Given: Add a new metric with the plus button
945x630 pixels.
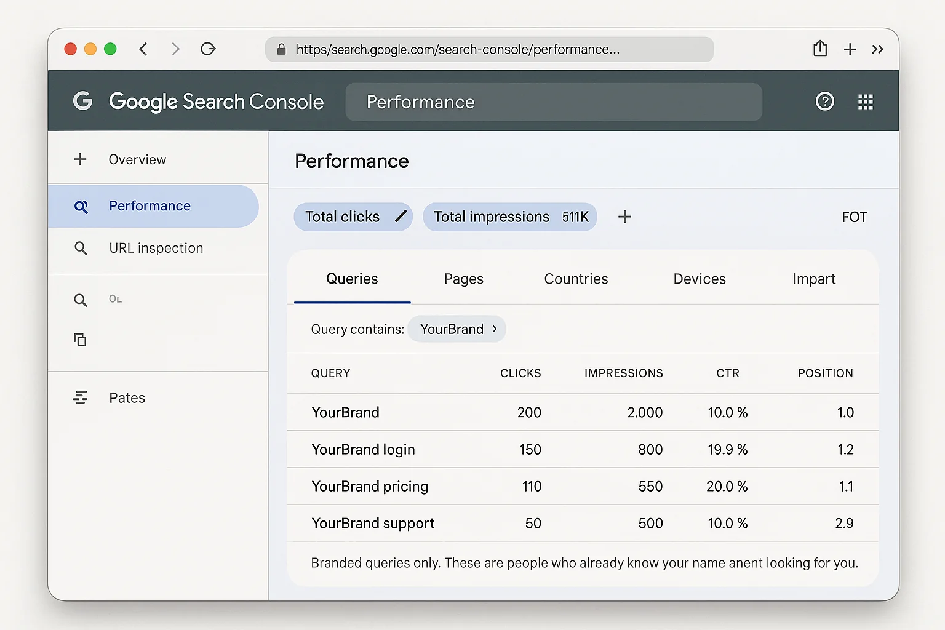Looking at the screenshot, I should click(624, 217).
